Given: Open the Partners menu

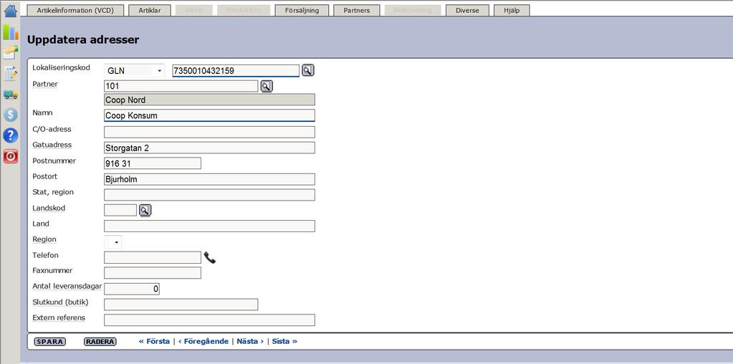Looking at the screenshot, I should tap(356, 10).
